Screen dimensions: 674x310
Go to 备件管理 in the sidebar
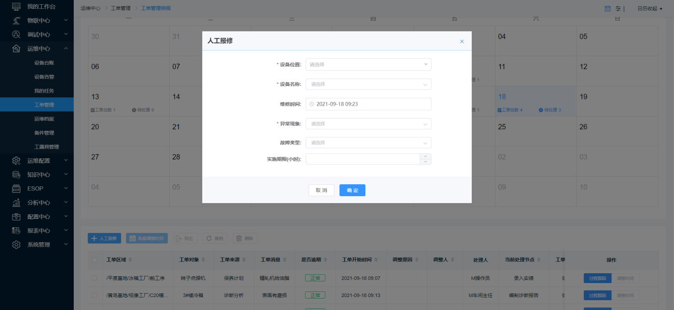point(44,132)
